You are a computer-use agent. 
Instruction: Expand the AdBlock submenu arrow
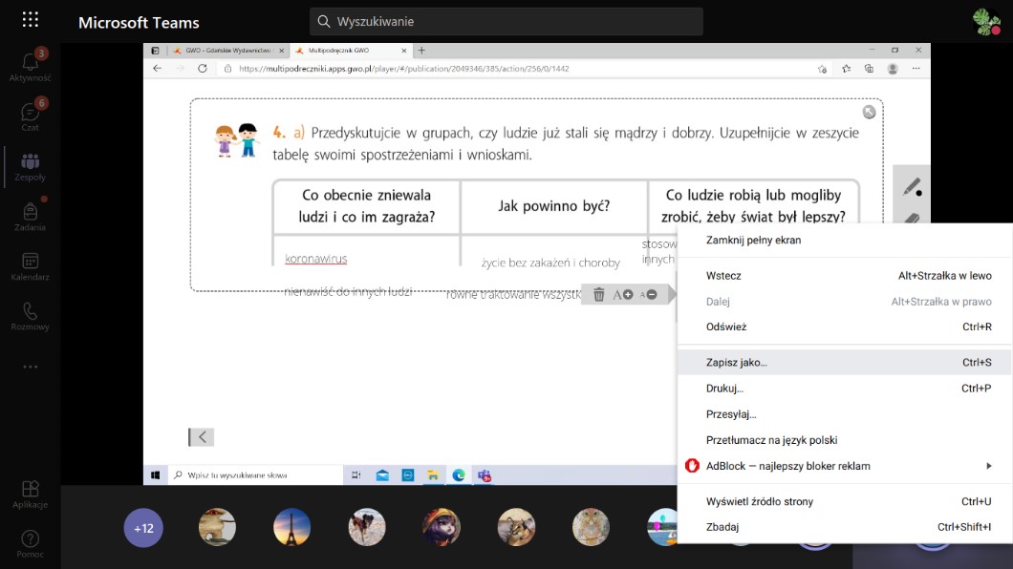pyautogui.click(x=988, y=466)
